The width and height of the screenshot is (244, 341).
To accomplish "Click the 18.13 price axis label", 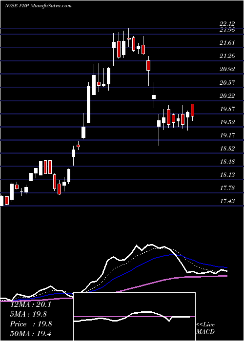I will coord(227,174).
